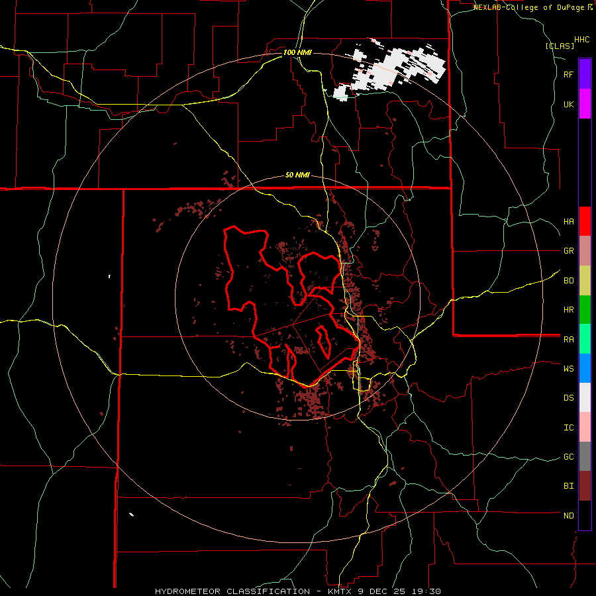Image resolution: width=596 pixels, height=596 pixels.
Task: Click the red HA color swatch
Action: point(585,221)
